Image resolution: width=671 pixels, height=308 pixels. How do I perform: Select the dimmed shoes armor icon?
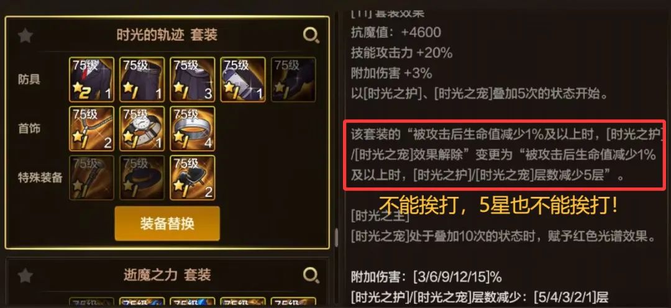(293, 79)
